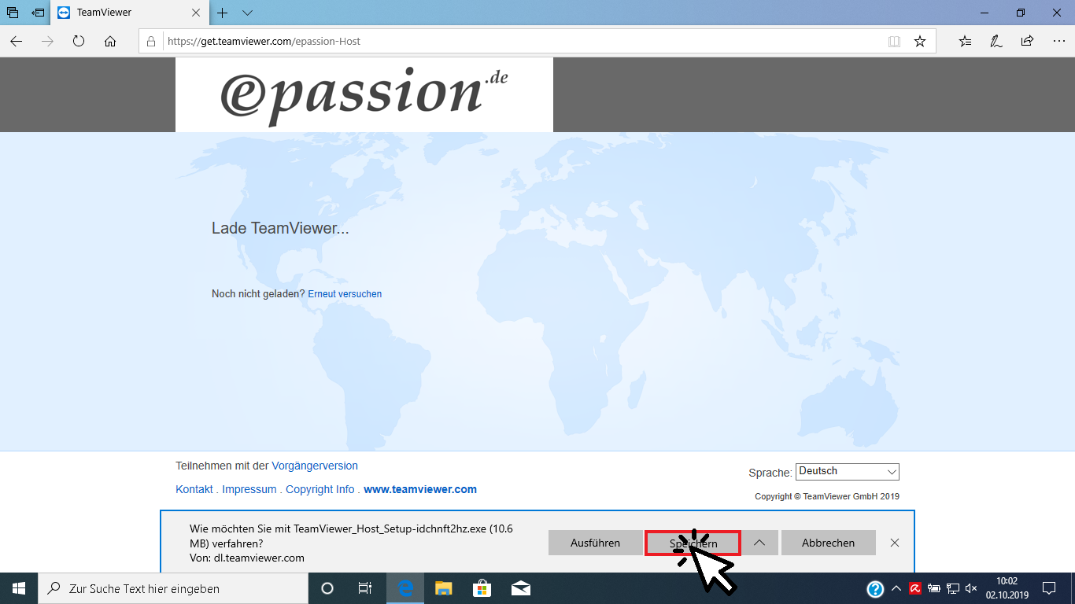Open the Action Center notifications icon

1049,588
